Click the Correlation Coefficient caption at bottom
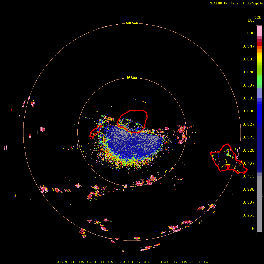 pyautogui.click(x=133, y=262)
